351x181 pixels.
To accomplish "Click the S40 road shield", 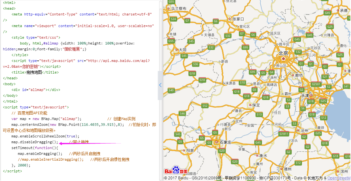I will 171,90.
